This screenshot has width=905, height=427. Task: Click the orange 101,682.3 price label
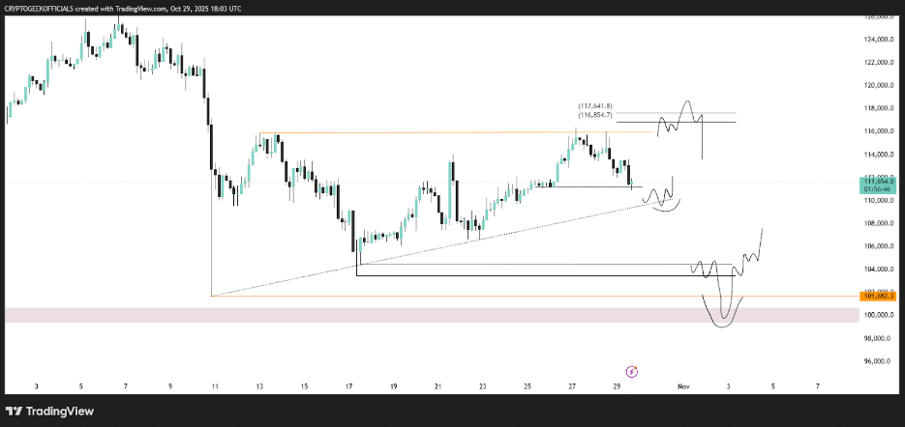[x=879, y=297]
